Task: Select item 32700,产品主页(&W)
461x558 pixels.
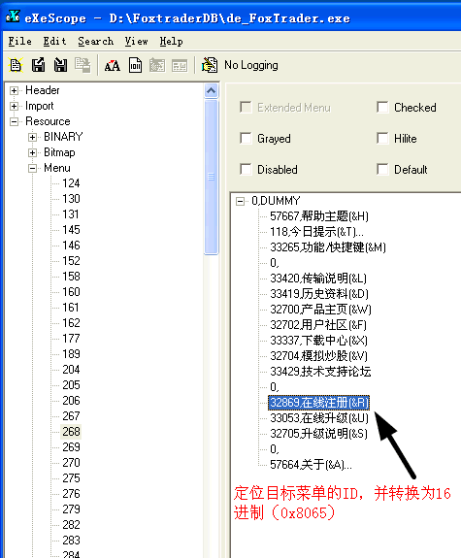Action: point(320,310)
